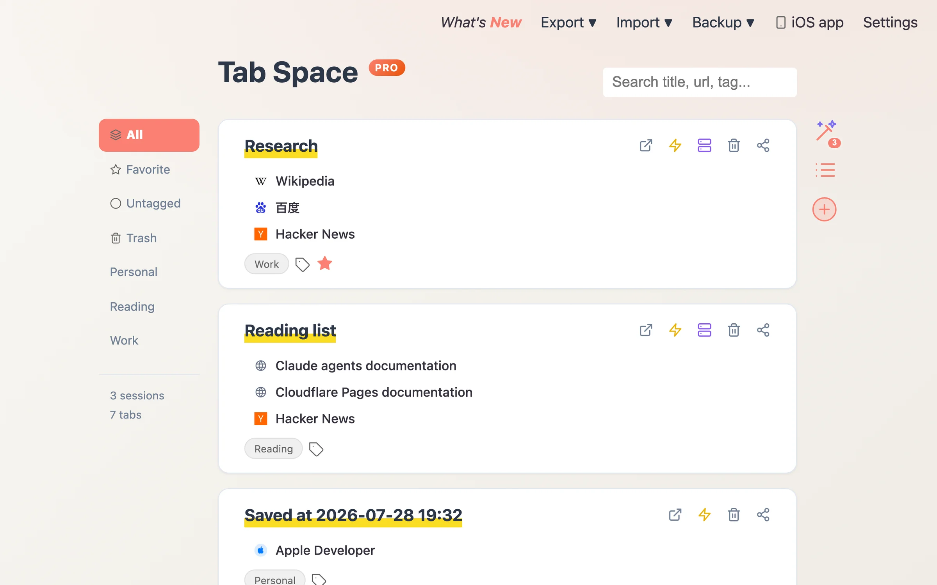Open all tabs of the Reading list session
This screenshot has height=585, width=937.
pos(646,330)
